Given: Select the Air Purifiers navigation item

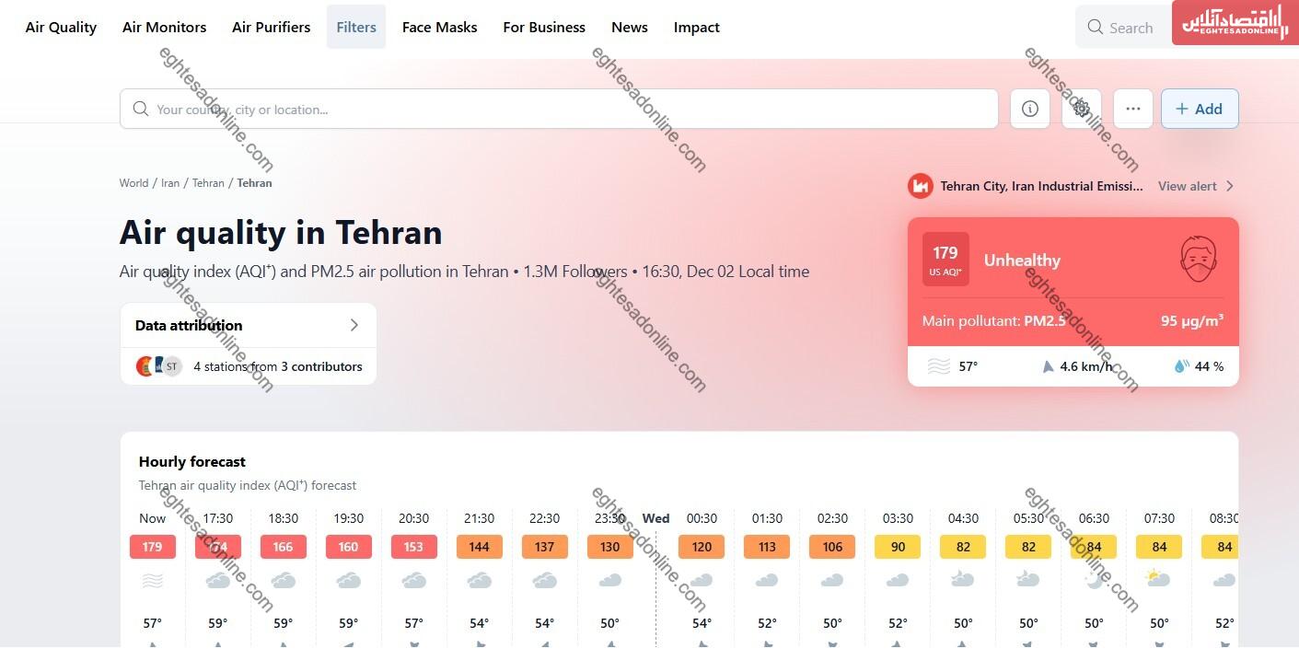Looking at the screenshot, I should 271,27.
